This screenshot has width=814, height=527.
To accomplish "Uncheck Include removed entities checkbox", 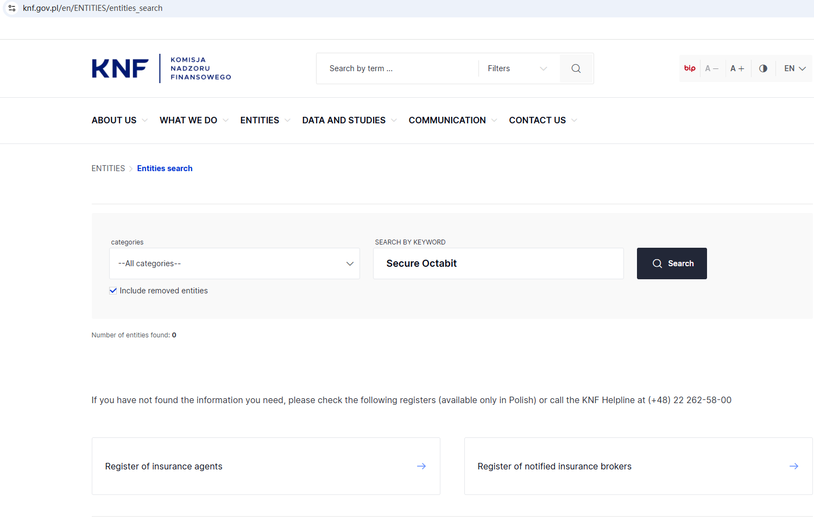I will coord(113,291).
